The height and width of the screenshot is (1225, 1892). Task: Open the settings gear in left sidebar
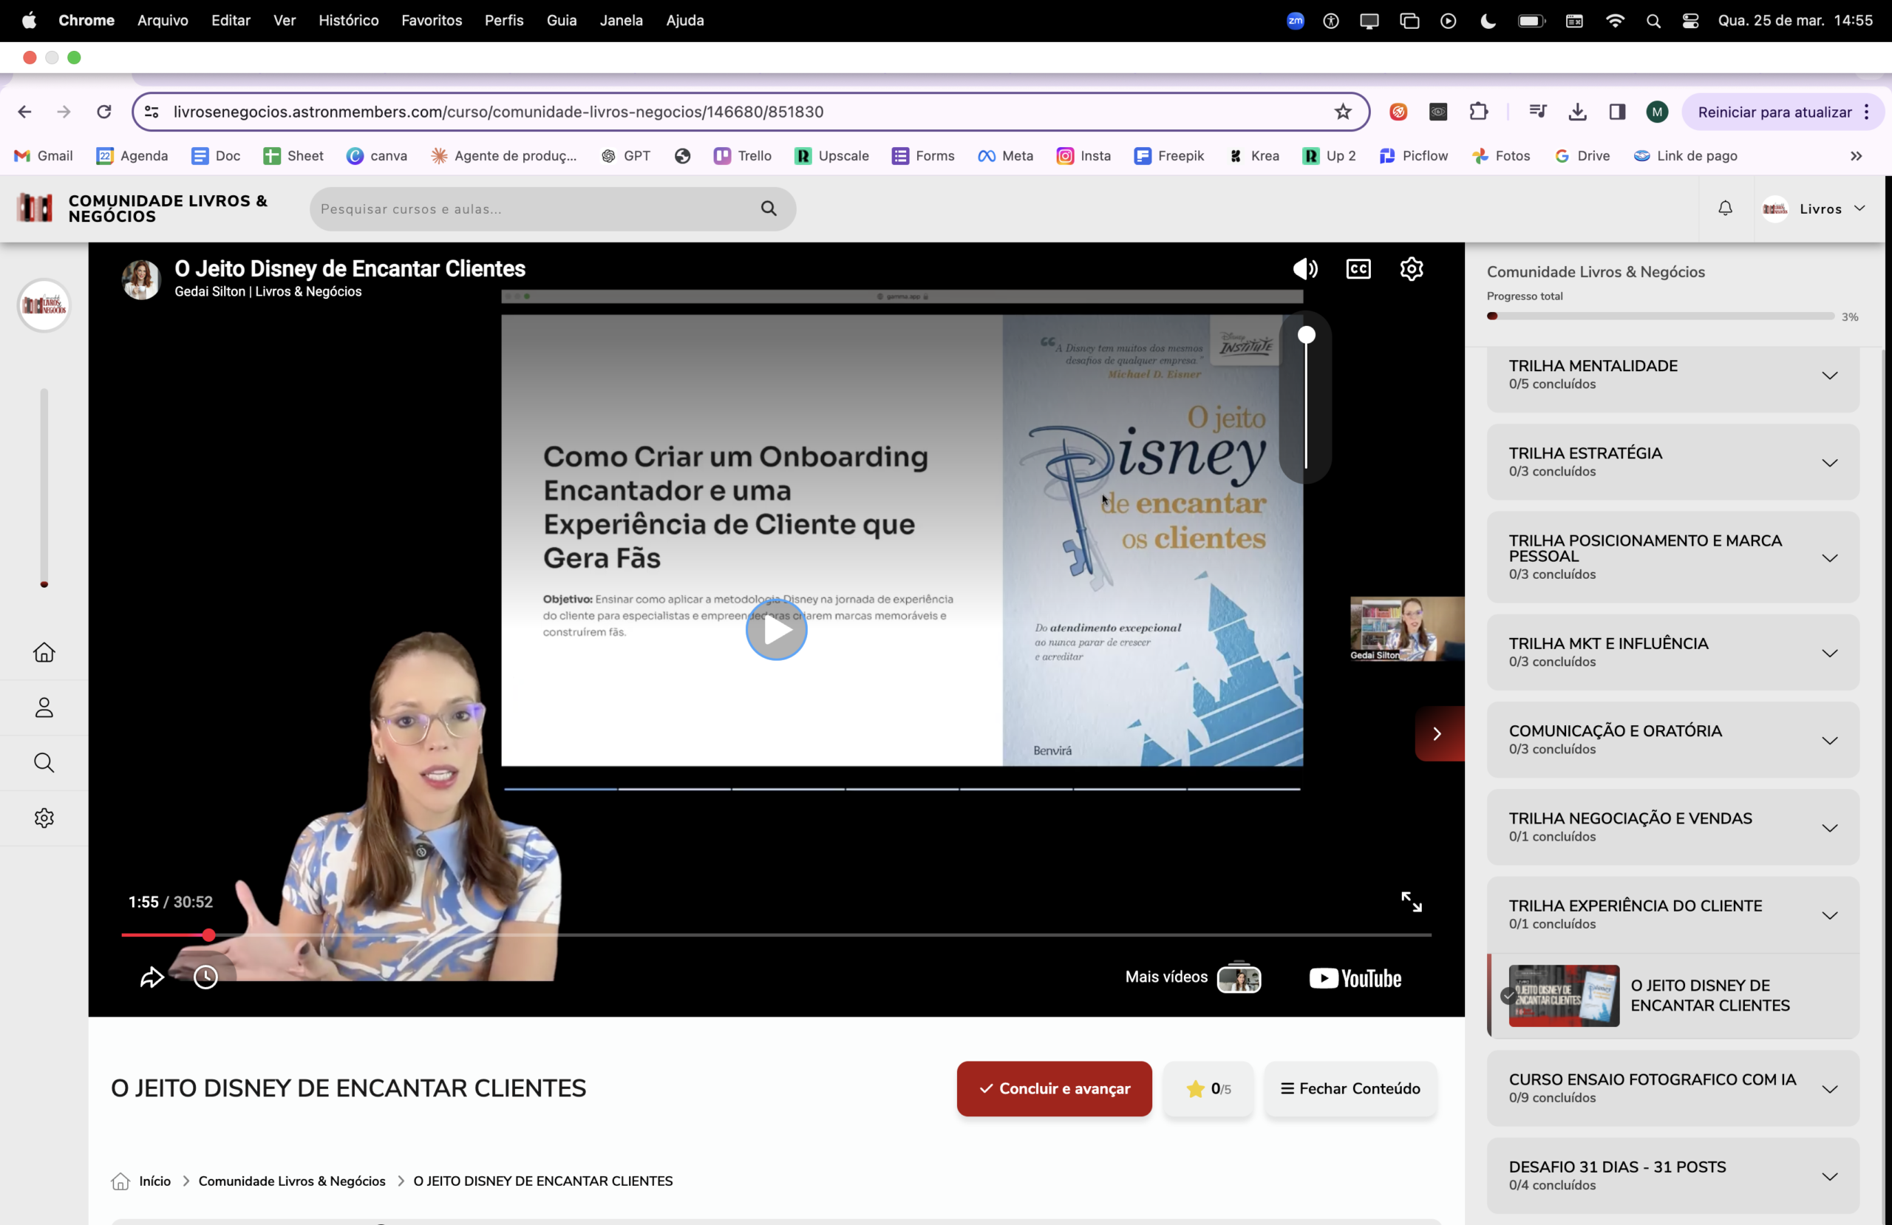(x=44, y=818)
